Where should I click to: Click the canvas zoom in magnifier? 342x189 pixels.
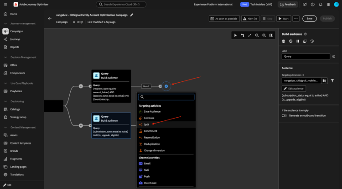coord(264,35)
